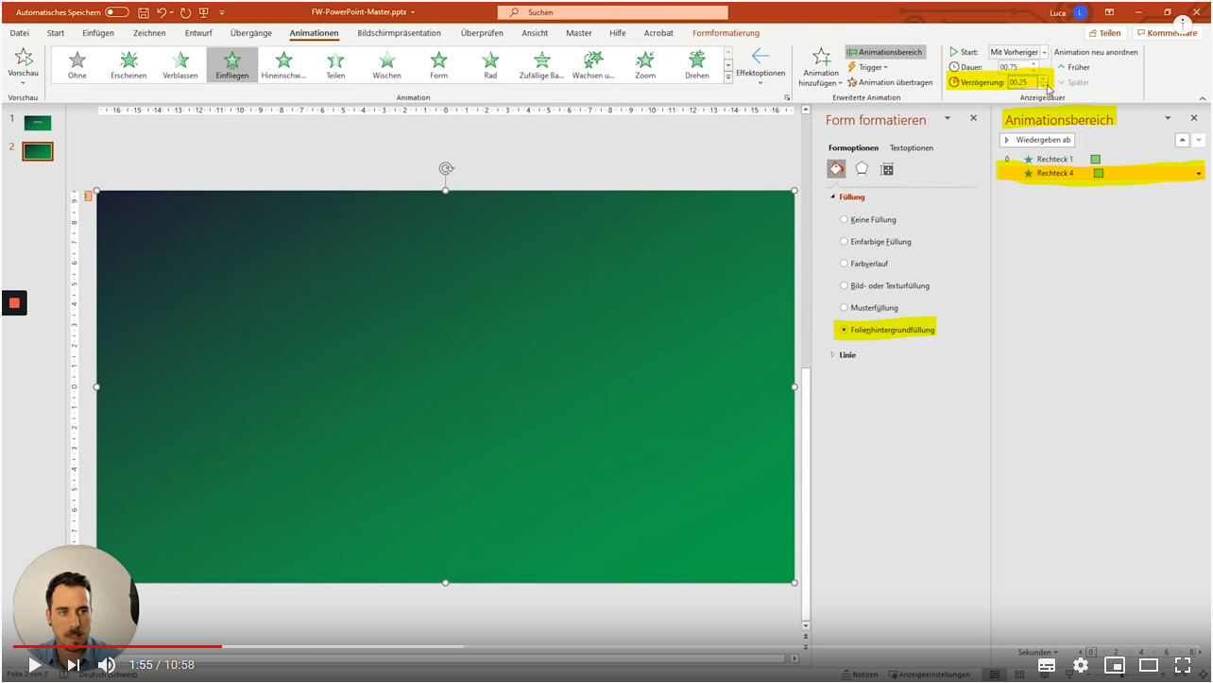Click the Save icon in title bar
The image size is (1213, 683).
143,12
